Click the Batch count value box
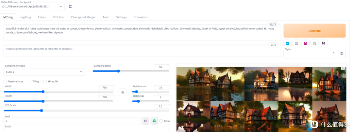The height and width of the screenshot is (132, 353). [x=162, y=88]
